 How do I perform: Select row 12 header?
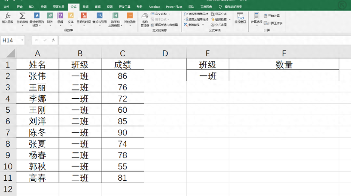pyautogui.click(x=8, y=189)
